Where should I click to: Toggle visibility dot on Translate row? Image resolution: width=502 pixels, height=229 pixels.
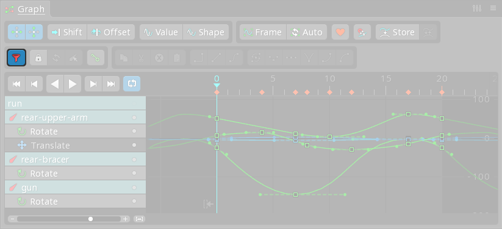tap(134, 145)
